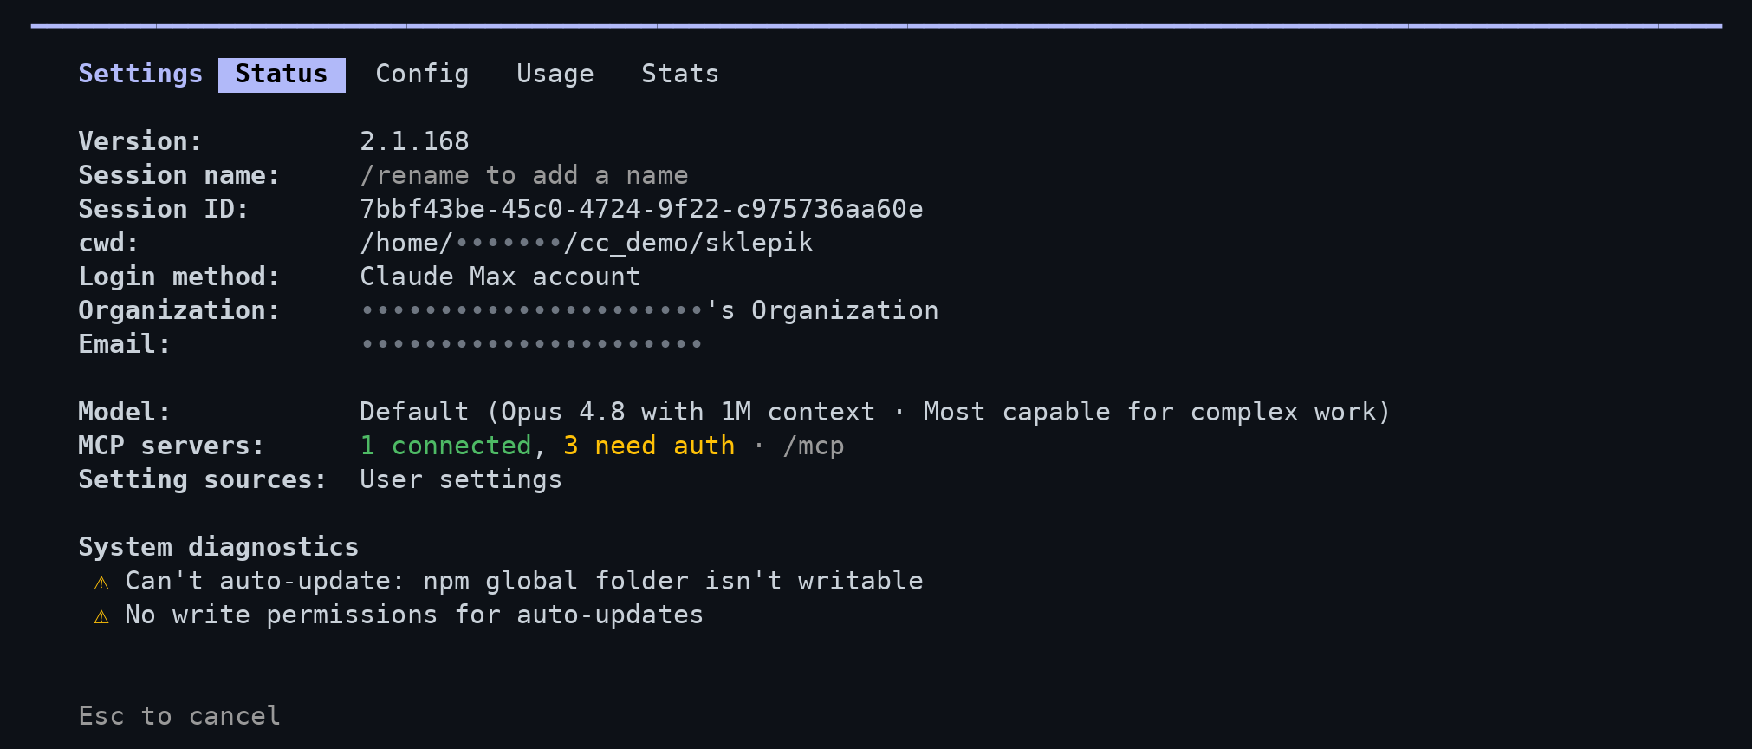Click the warning icon beside write permissions
This screenshot has width=1752, height=749.
click(101, 616)
